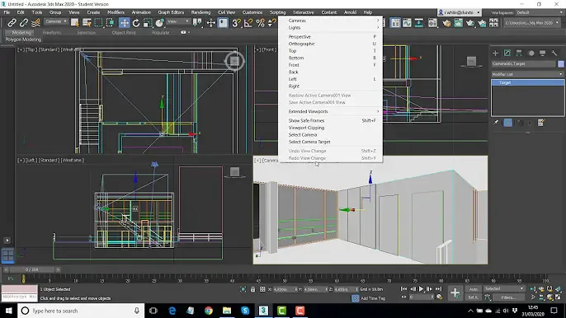Viewport: 566px width, 318px height.
Task: Toggle the selection lock icon
Action: coord(252,289)
